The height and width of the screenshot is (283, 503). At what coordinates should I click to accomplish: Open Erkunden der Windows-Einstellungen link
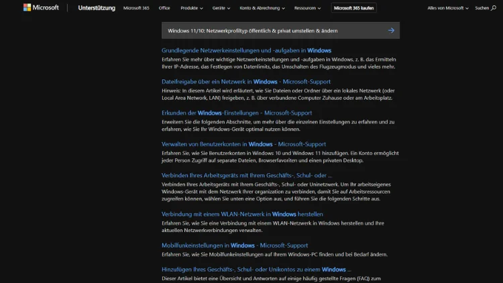click(237, 113)
